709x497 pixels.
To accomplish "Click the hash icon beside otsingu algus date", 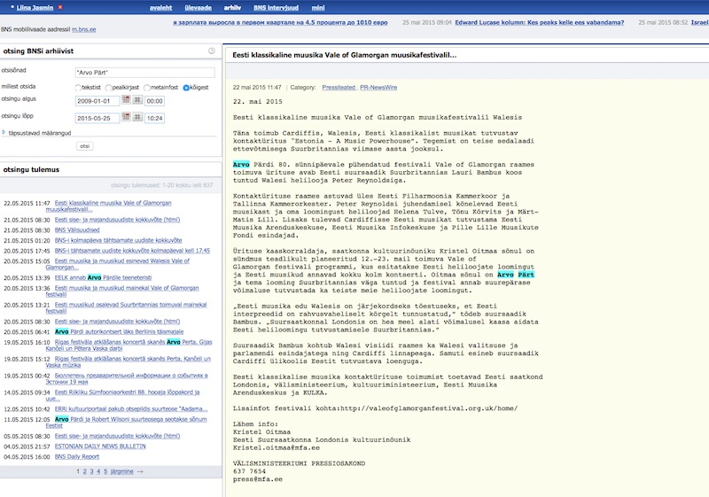I will pyautogui.click(x=137, y=100).
